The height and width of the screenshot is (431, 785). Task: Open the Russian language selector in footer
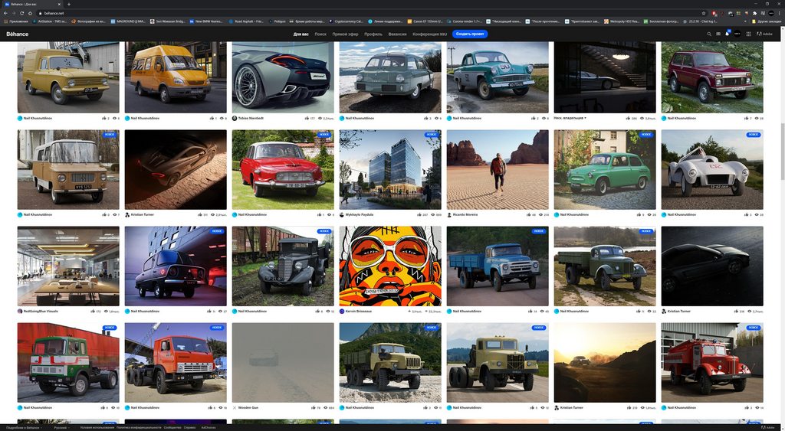point(61,427)
